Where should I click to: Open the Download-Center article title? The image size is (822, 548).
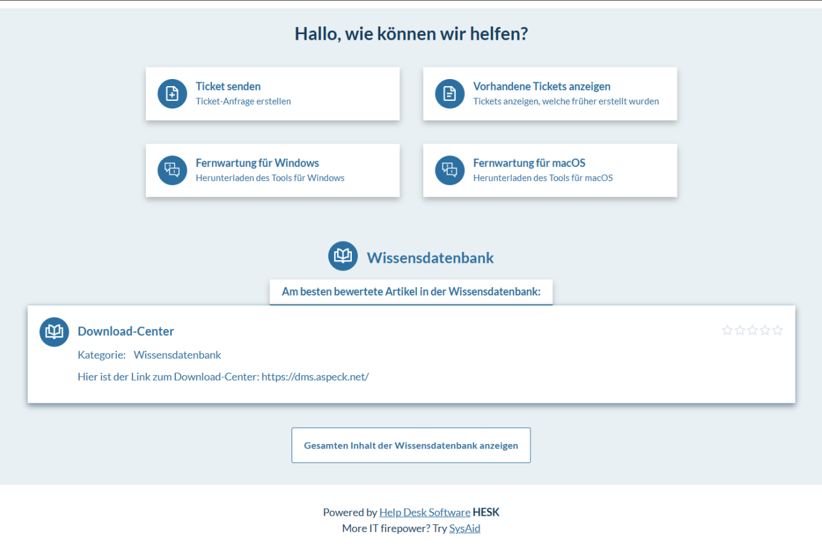point(126,331)
